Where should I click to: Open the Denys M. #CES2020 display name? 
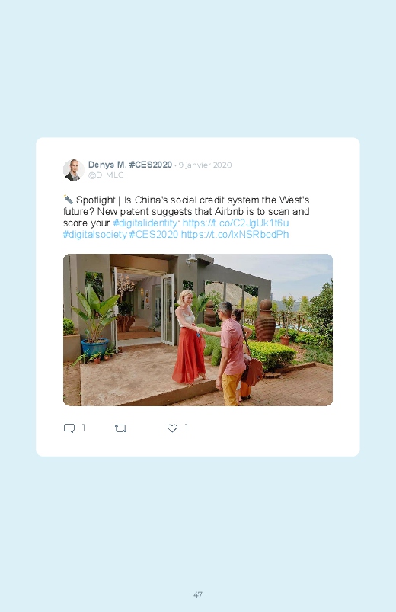(x=130, y=165)
